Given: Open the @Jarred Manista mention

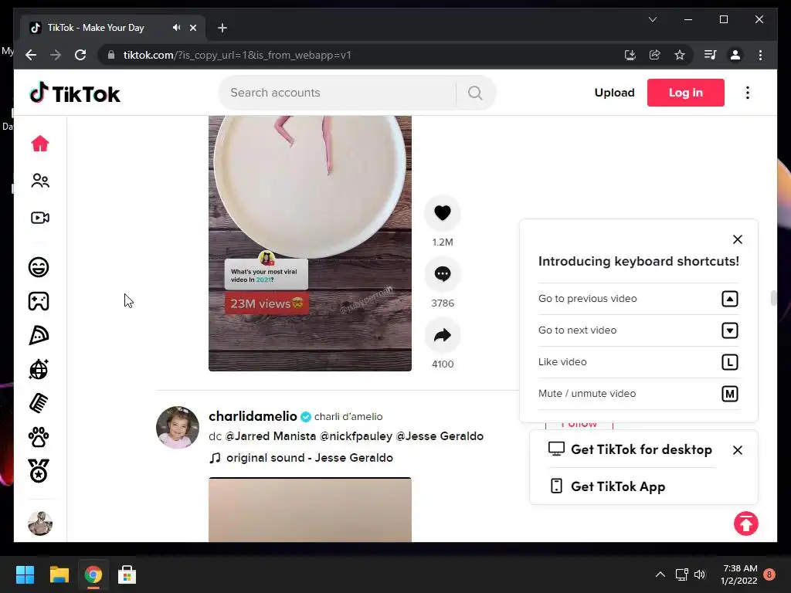Looking at the screenshot, I should point(270,436).
